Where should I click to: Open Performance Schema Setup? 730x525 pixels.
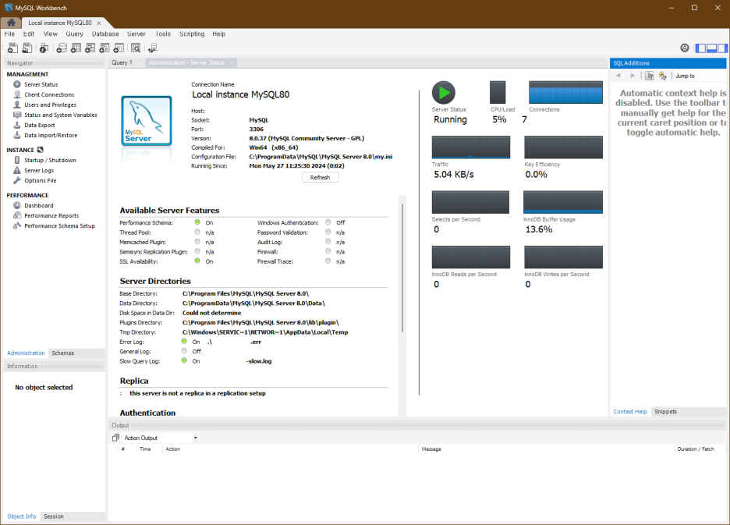coord(59,226)
